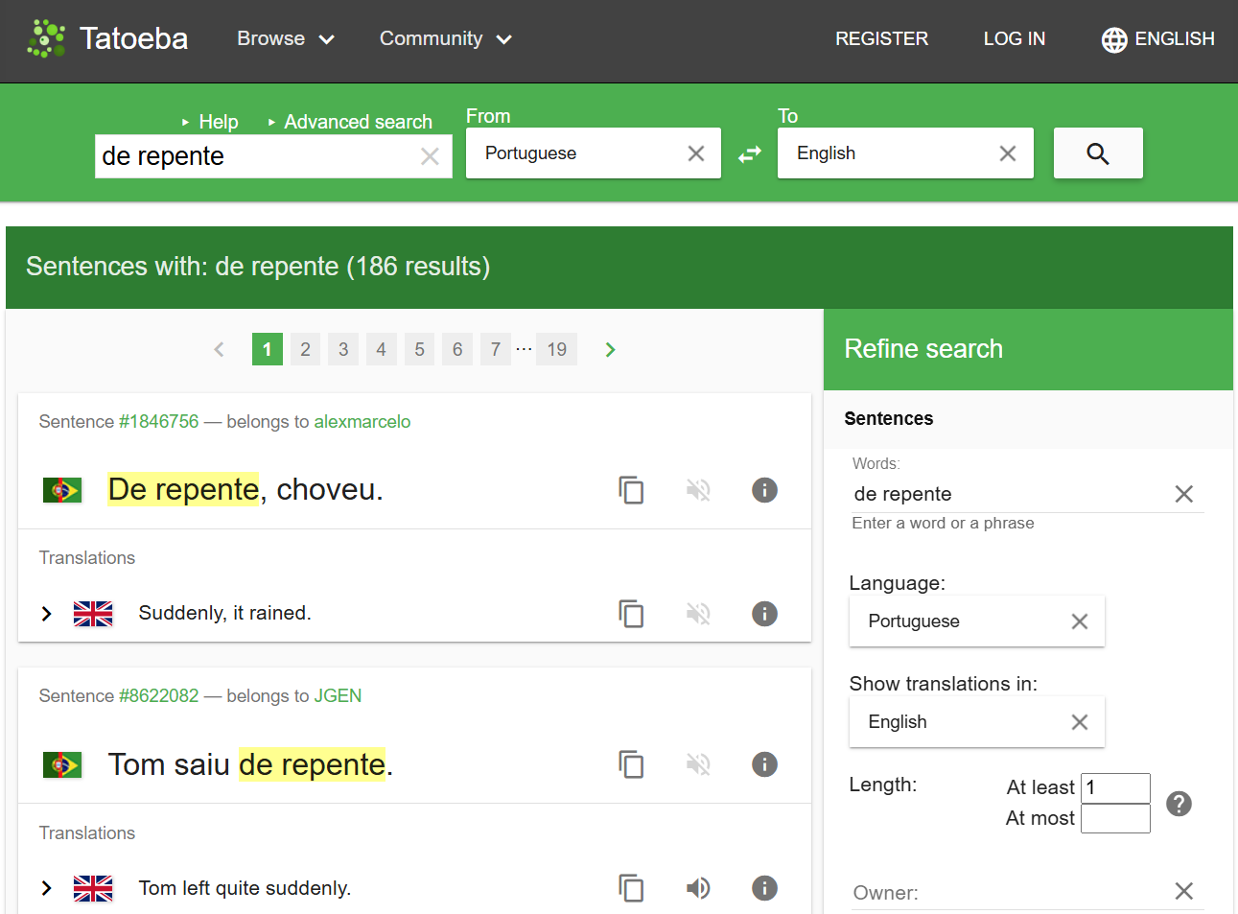Viewport: 1238px width, 914px height.
Task: Open the Browse dropdown menu
Action: coord(285,38)
